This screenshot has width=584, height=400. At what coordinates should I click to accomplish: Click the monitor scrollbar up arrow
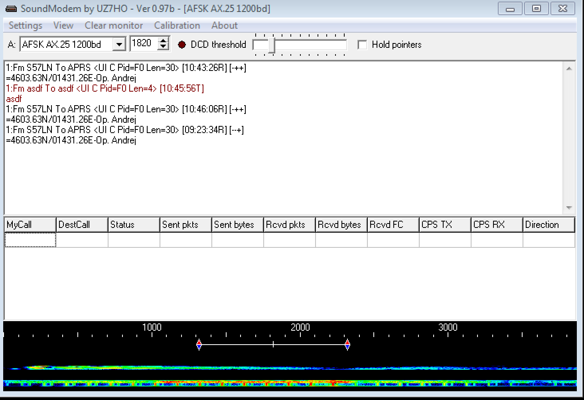(x=569, y=69)
